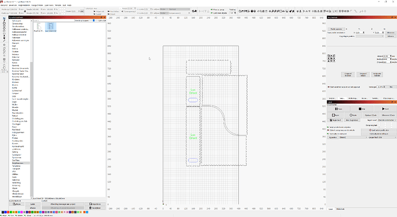Screen dimensions: 397x217
Task: Click the Stop button in Laser panel
Action: (361, 109)
